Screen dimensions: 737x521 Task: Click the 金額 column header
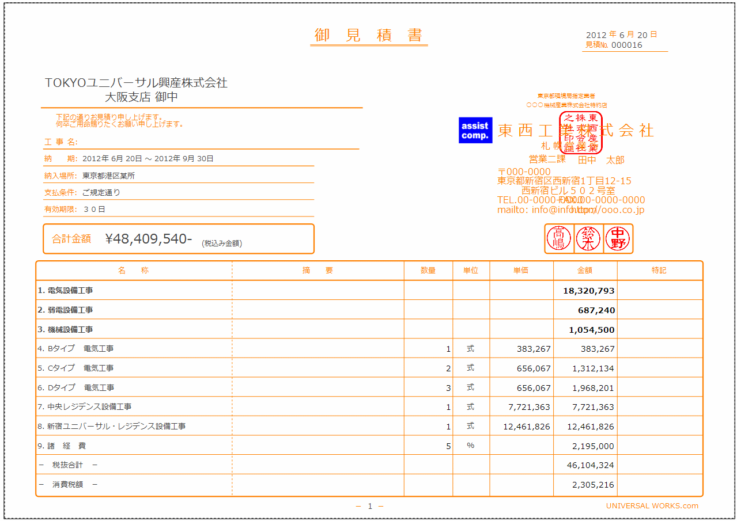pyautogui.click(x=584, y=271)
